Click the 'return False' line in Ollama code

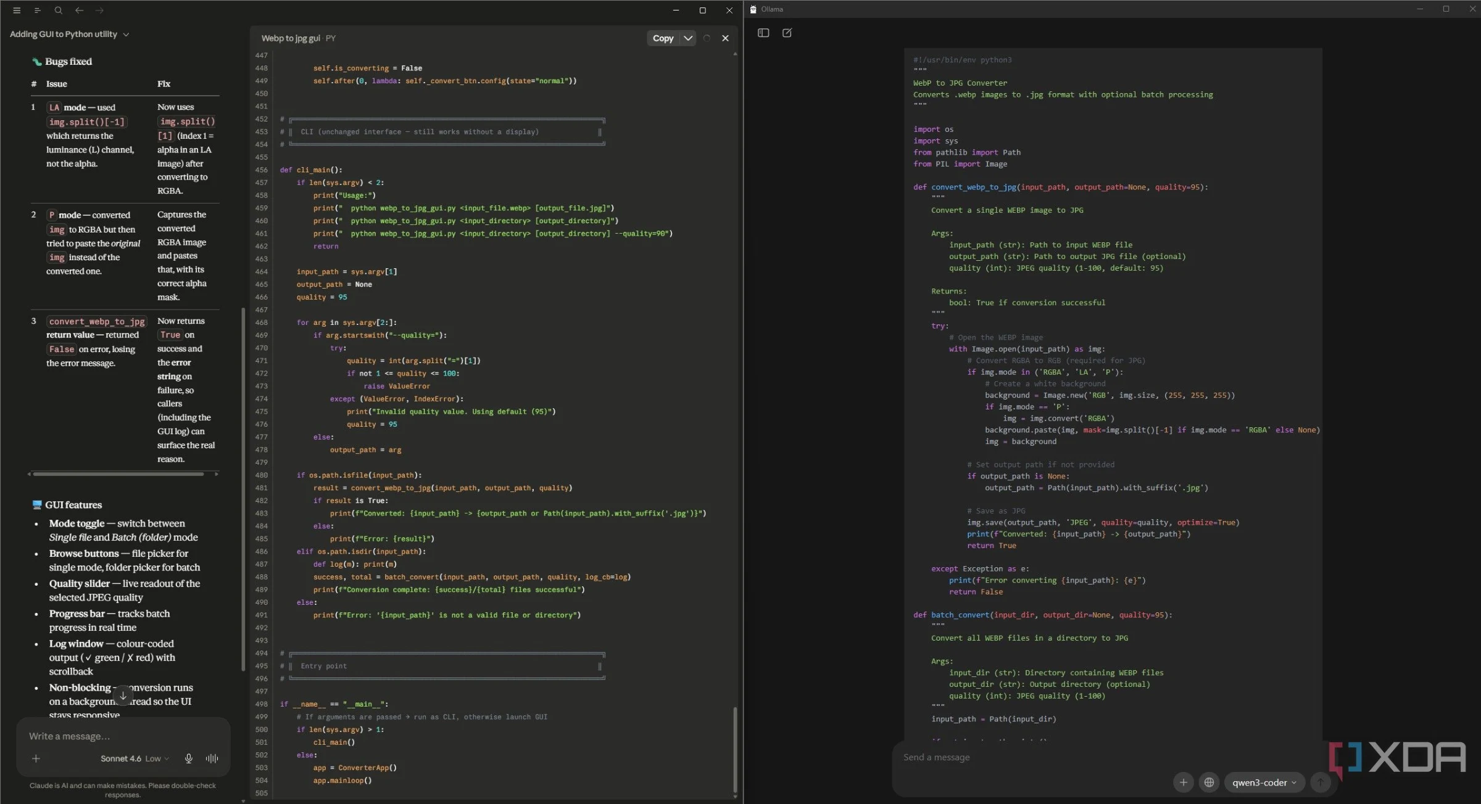(976, 592)
